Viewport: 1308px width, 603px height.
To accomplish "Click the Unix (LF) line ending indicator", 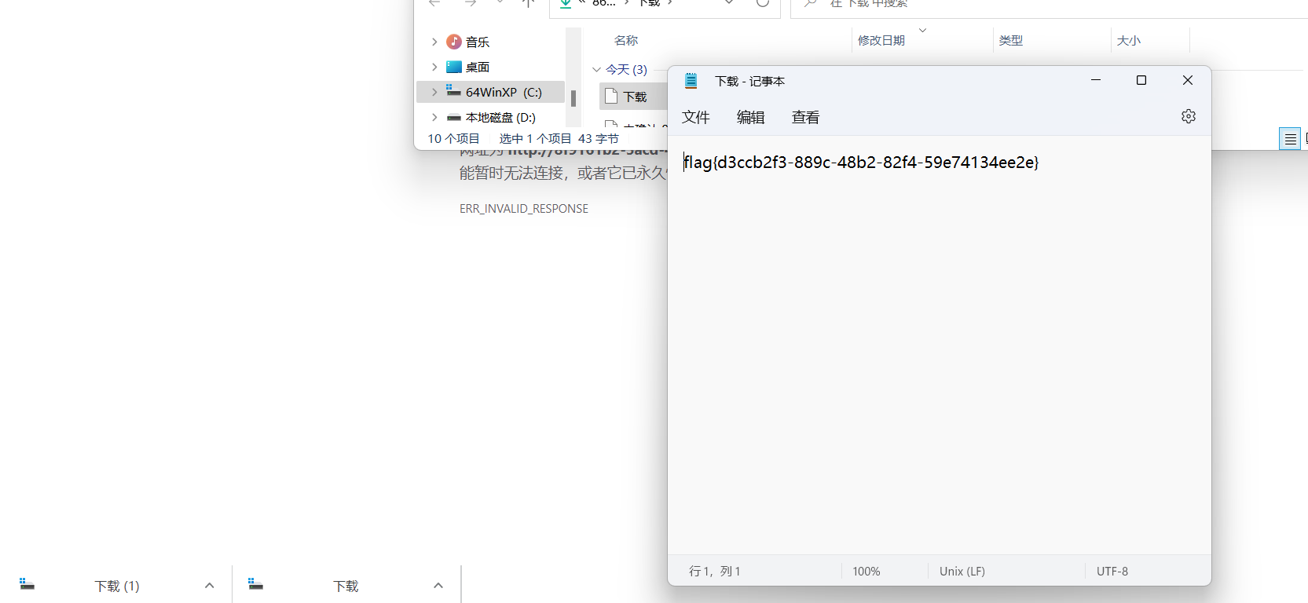I will [x=962, y=572].
